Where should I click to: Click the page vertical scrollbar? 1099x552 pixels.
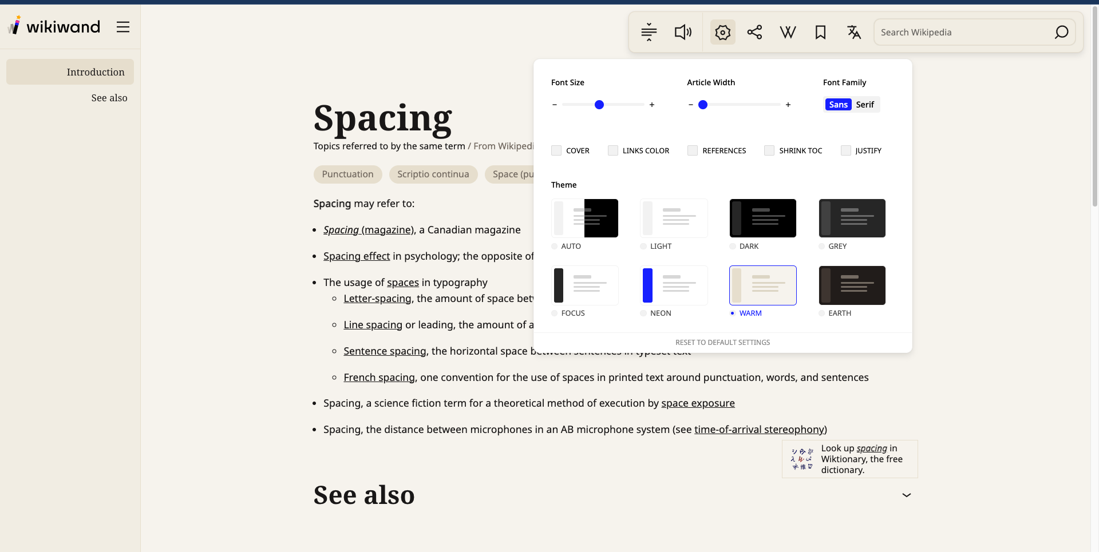point(1095,106)
